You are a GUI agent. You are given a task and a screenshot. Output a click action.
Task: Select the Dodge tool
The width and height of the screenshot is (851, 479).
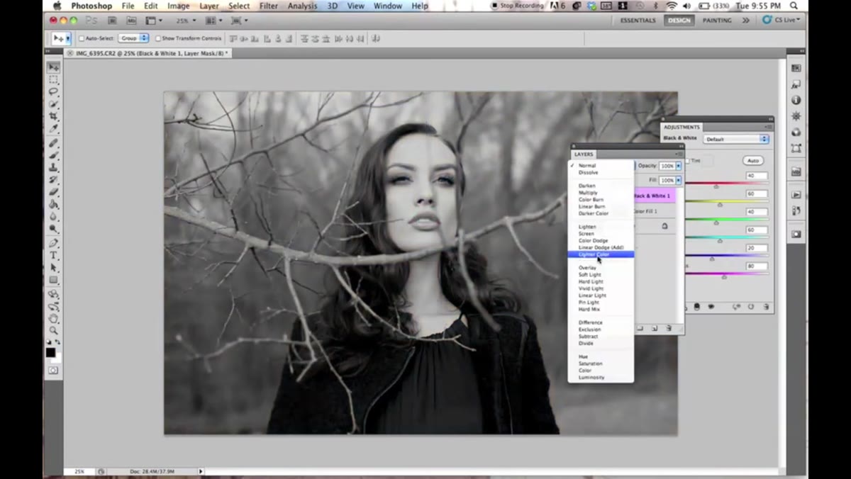tap(54, 228)
